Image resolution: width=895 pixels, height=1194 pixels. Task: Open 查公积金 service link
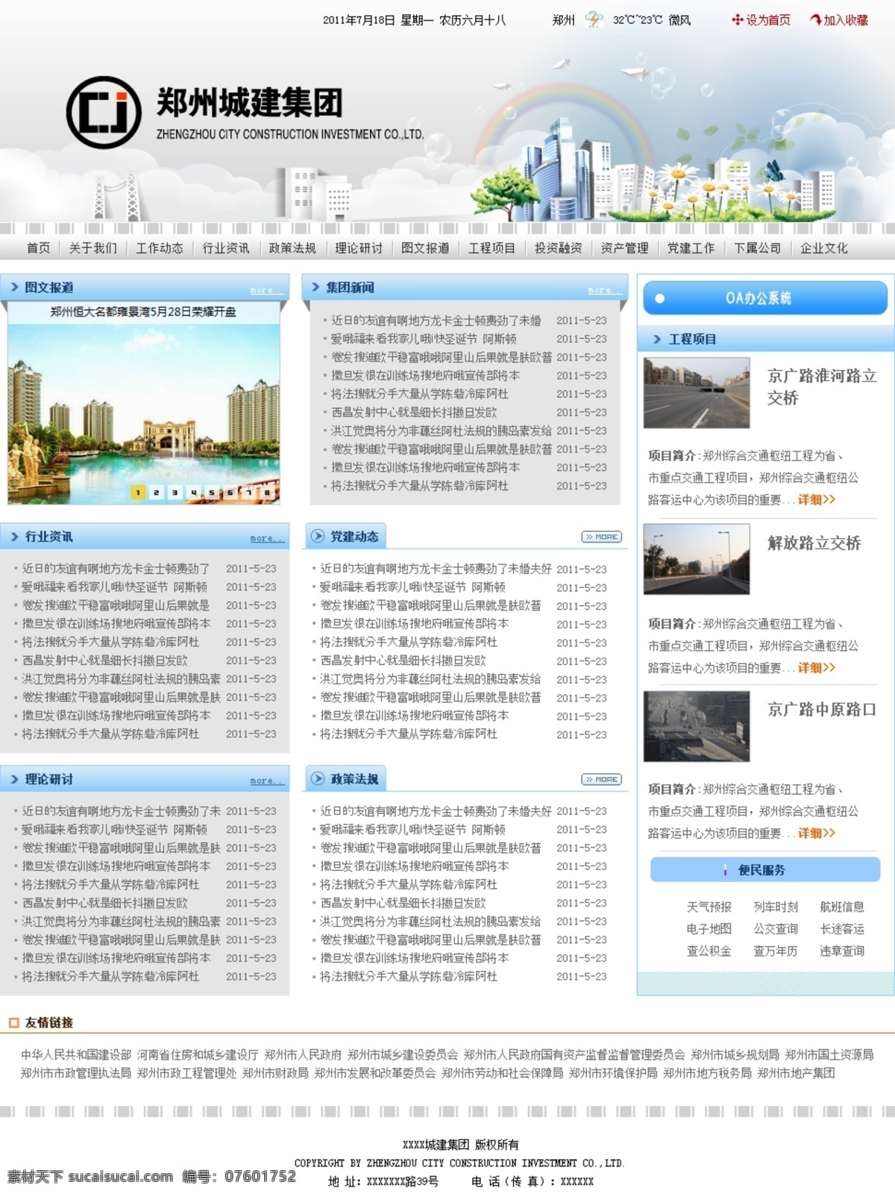click(709, 951)
